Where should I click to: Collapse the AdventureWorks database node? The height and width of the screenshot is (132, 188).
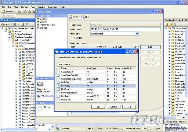tap(10, 40)
